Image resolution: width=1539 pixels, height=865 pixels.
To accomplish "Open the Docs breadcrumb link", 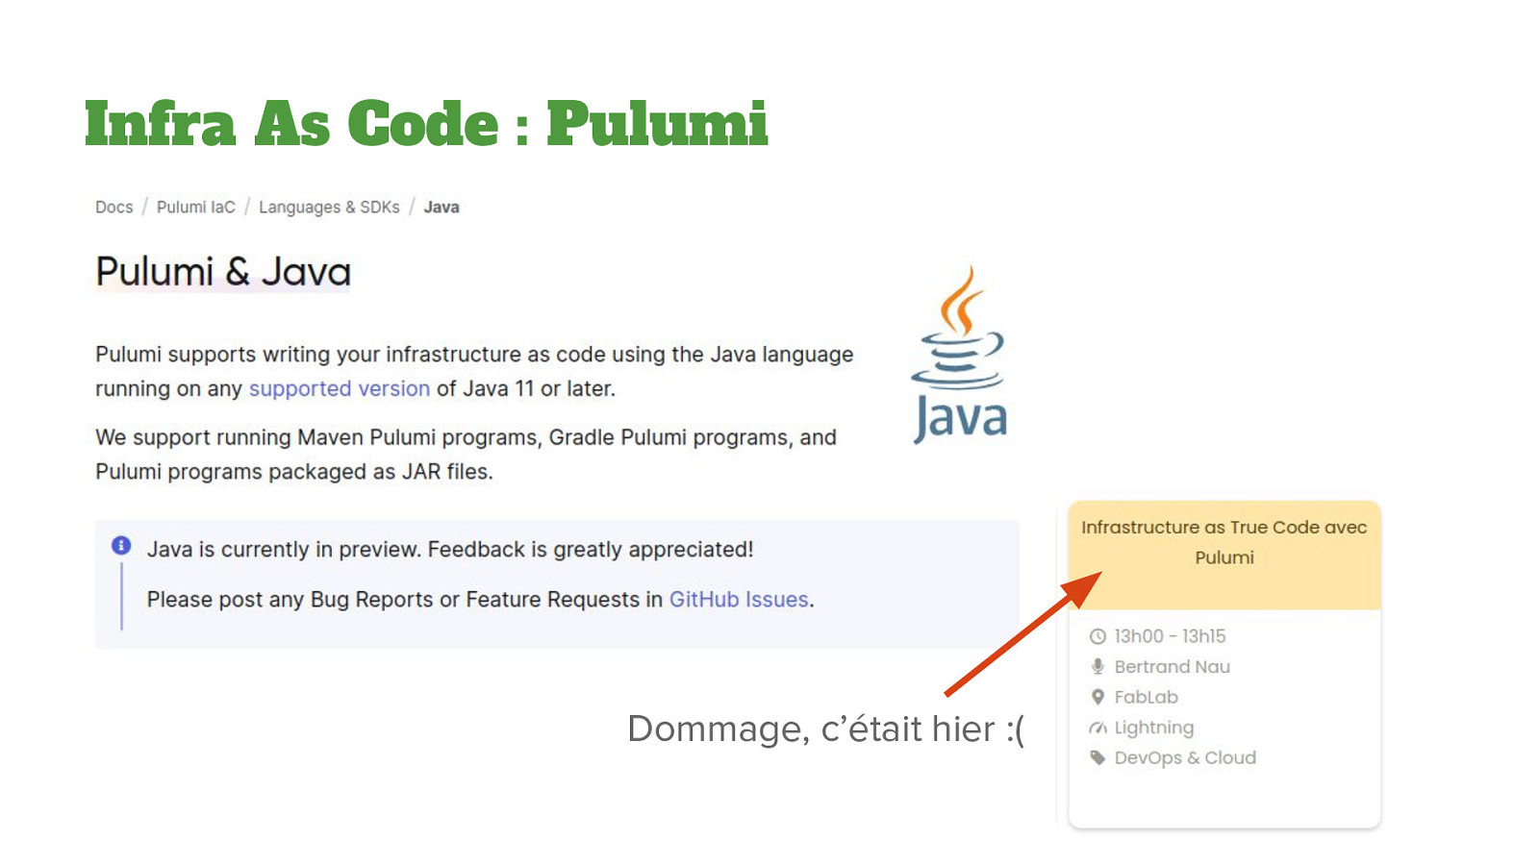I will point(114,207).
